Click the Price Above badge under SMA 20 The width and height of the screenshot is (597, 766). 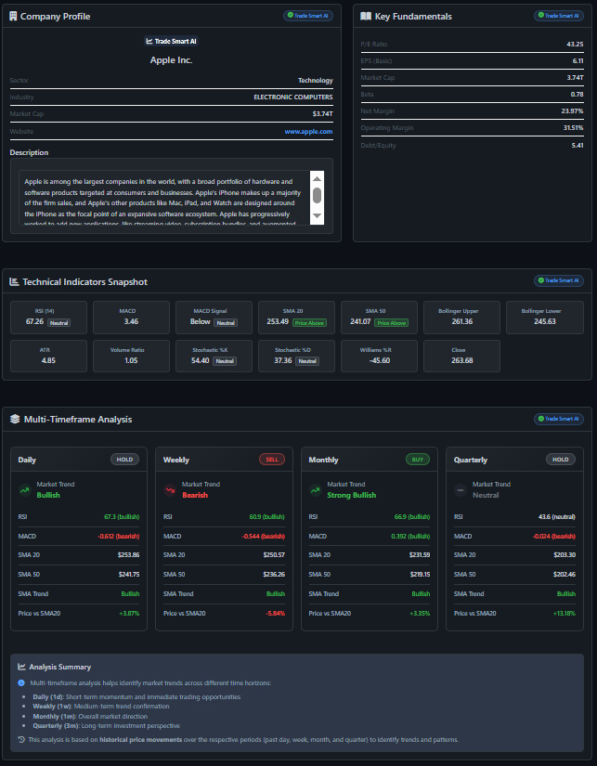pyautogui.click(x=310, y=322)
